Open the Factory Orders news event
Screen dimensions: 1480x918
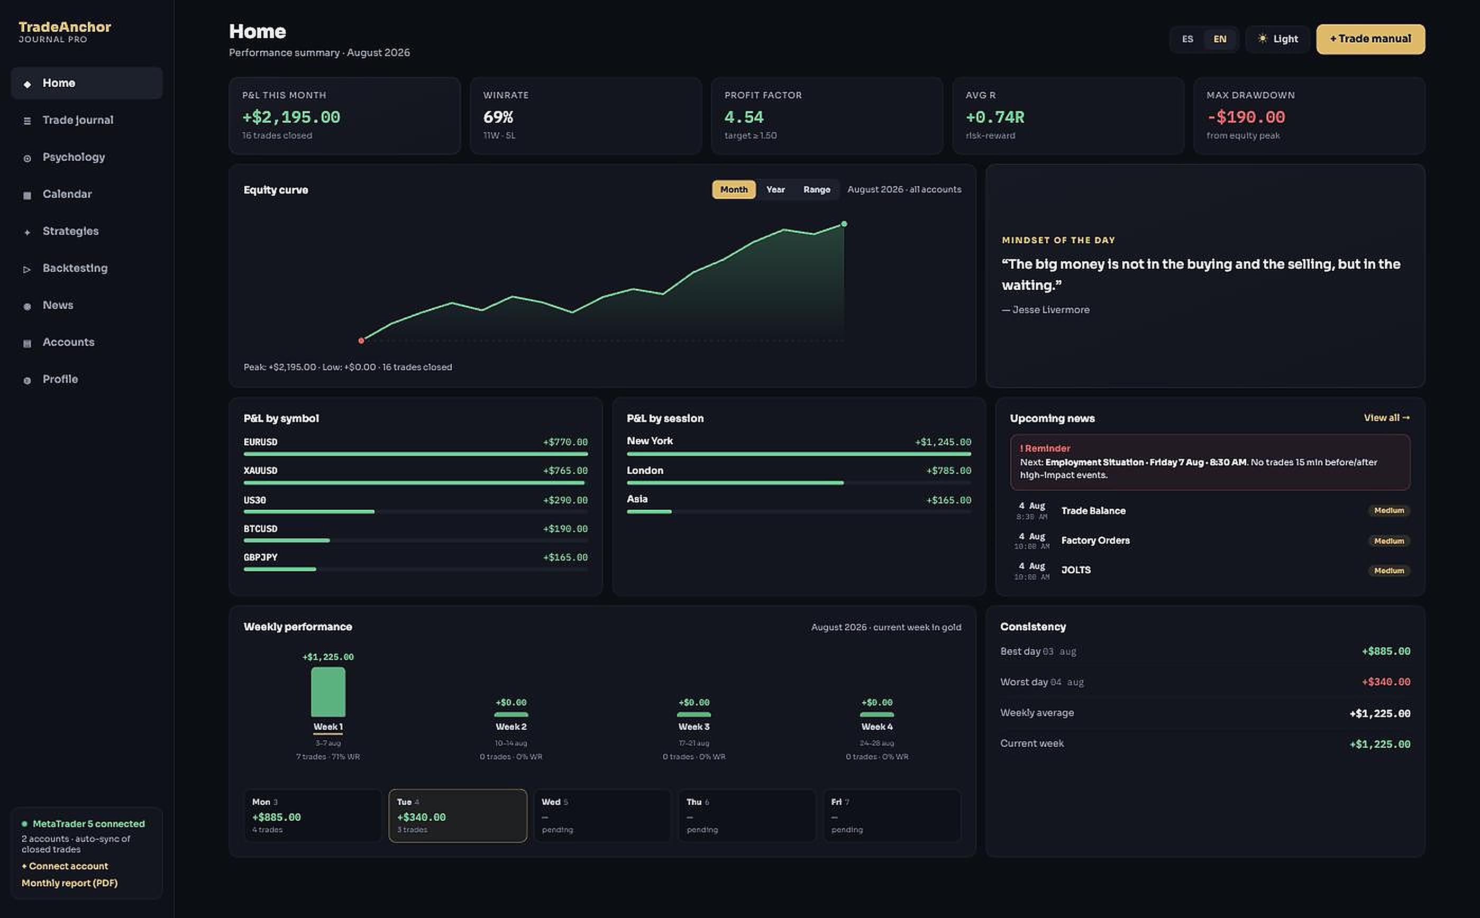pos(1210,540)
